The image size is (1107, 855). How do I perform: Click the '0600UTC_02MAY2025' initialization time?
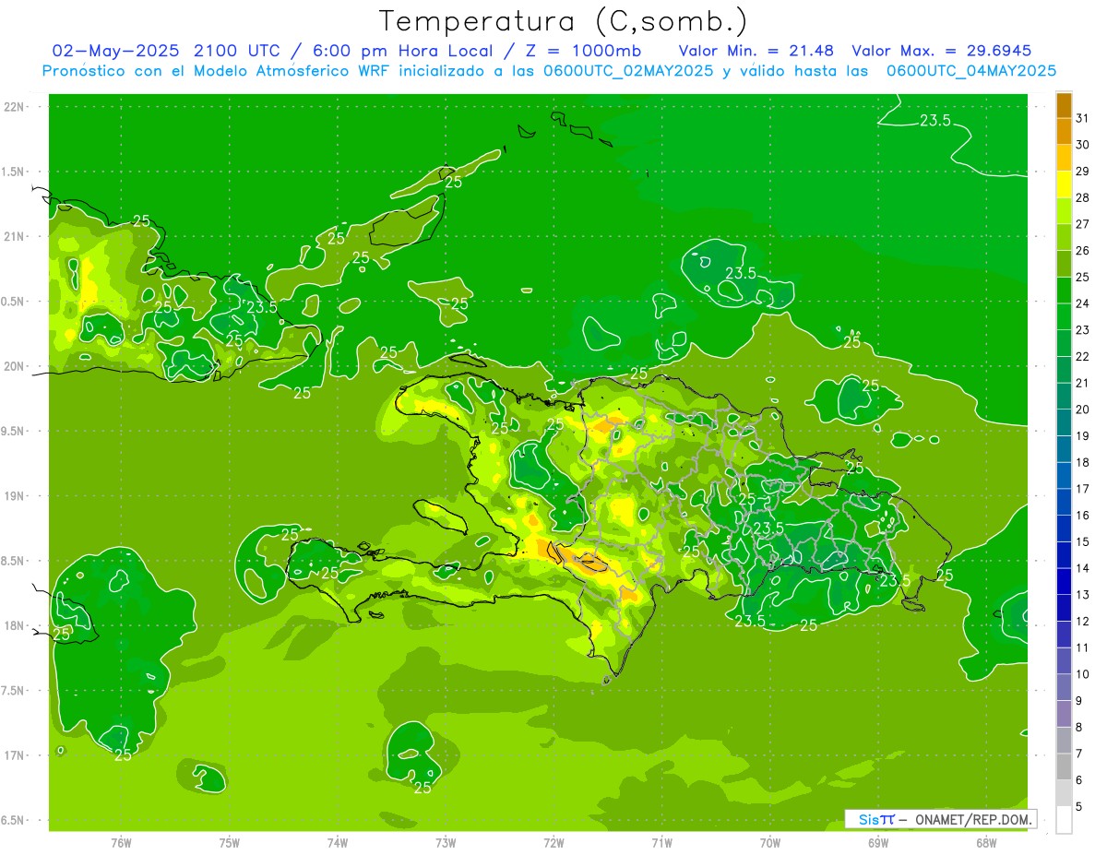pyautogui.click(x=628, y=71)
